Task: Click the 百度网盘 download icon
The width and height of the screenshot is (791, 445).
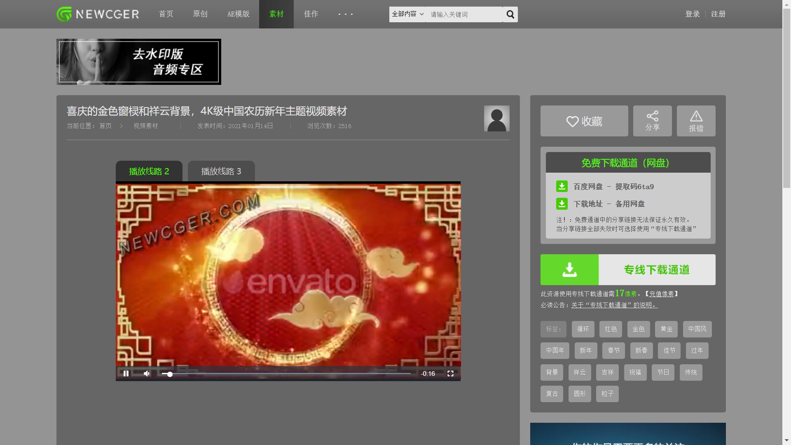Action: click(x=562, y=186)
